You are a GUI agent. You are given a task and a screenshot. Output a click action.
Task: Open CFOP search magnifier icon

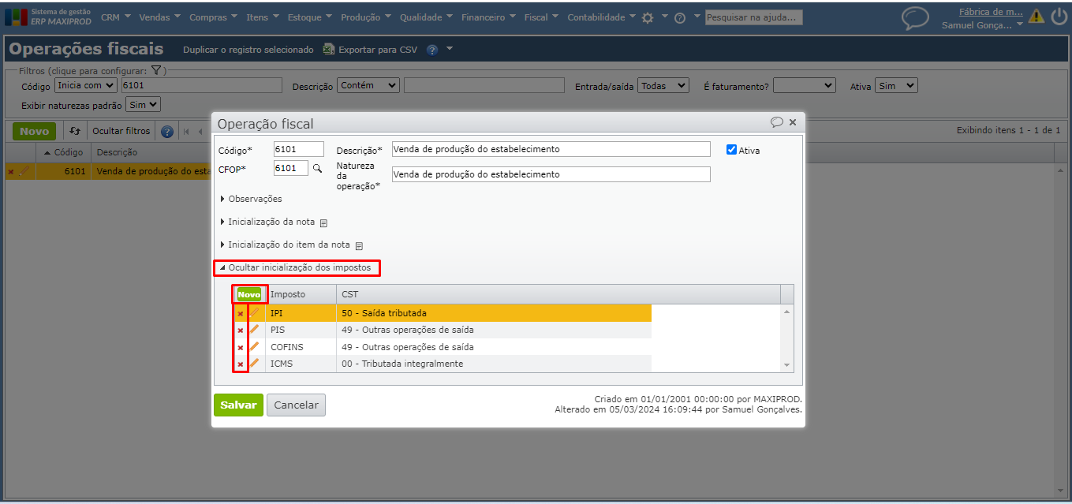(318, 168)
